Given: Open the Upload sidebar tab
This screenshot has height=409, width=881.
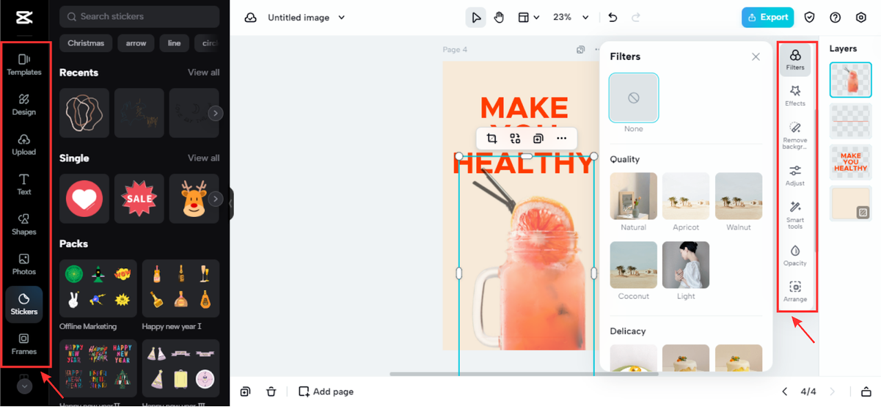Looking at the screenshot, I should click(24, 144).
